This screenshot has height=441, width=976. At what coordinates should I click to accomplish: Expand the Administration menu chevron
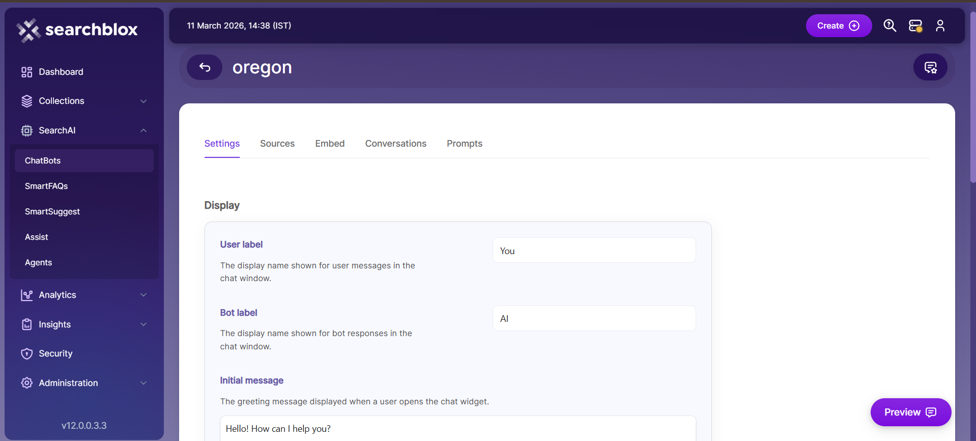(x=143, y=383)
